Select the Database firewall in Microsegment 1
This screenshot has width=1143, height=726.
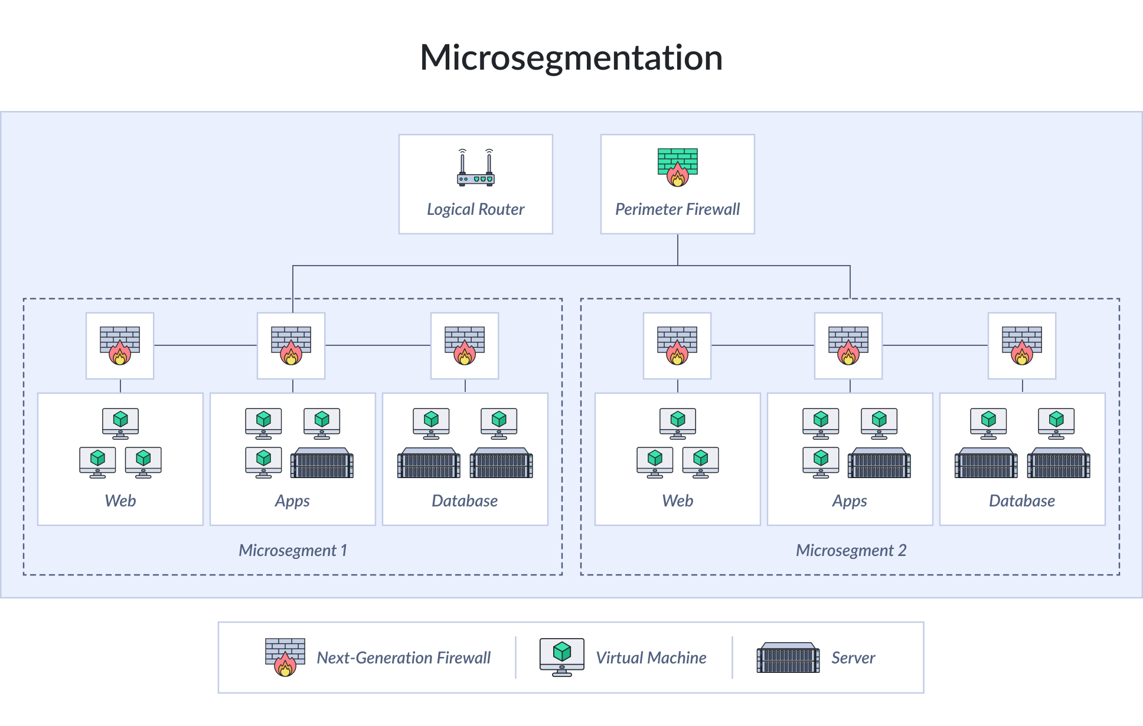(465, 346)
